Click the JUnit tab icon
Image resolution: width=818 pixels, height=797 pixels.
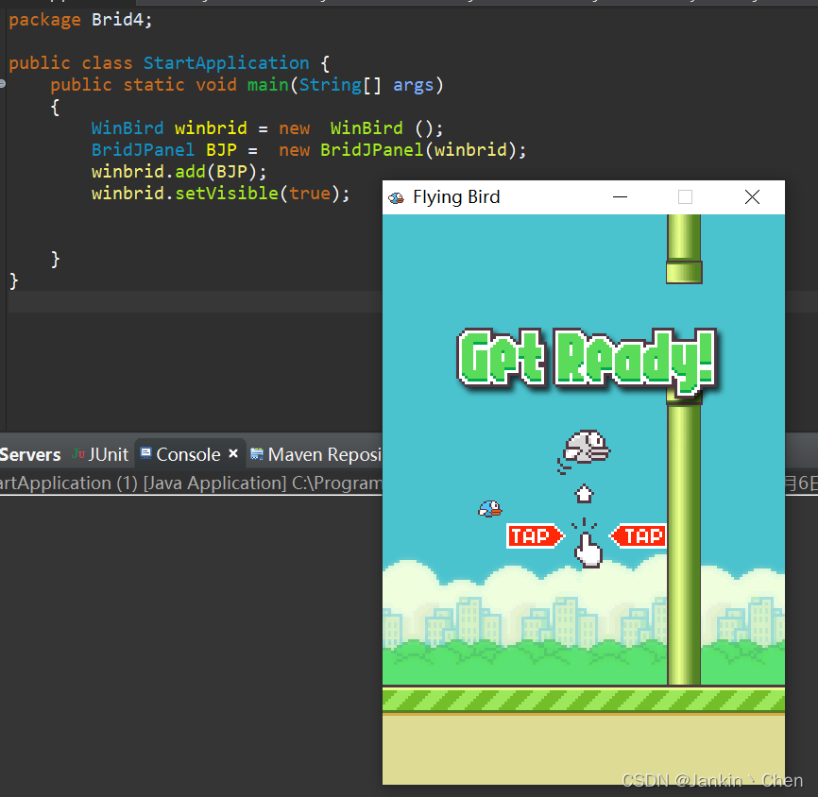[x=78, y=453]
